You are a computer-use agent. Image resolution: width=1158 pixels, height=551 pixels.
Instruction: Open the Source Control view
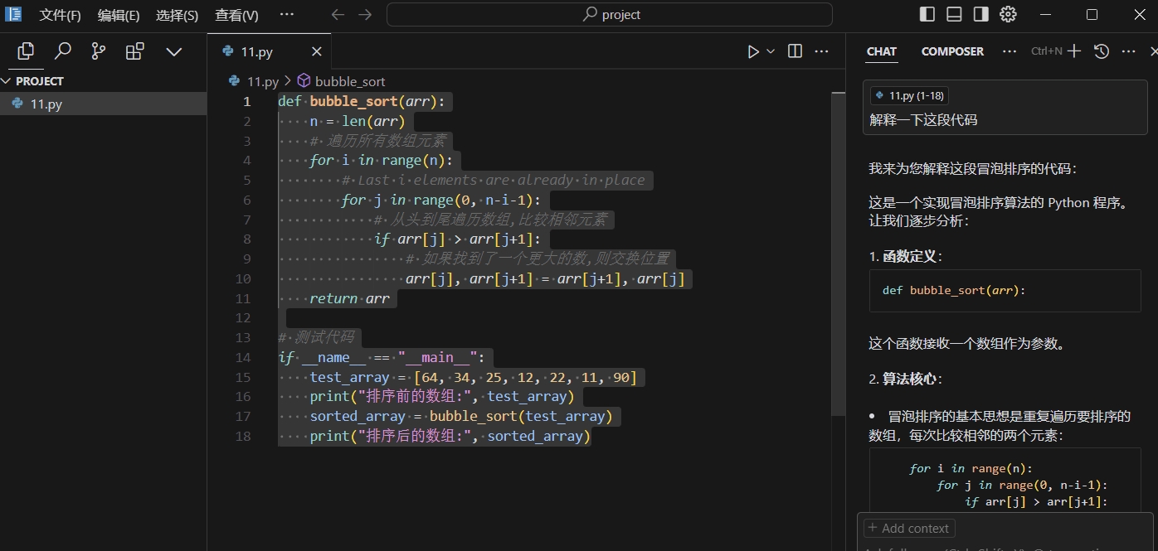pyautogui.click(x=99, y=51)
